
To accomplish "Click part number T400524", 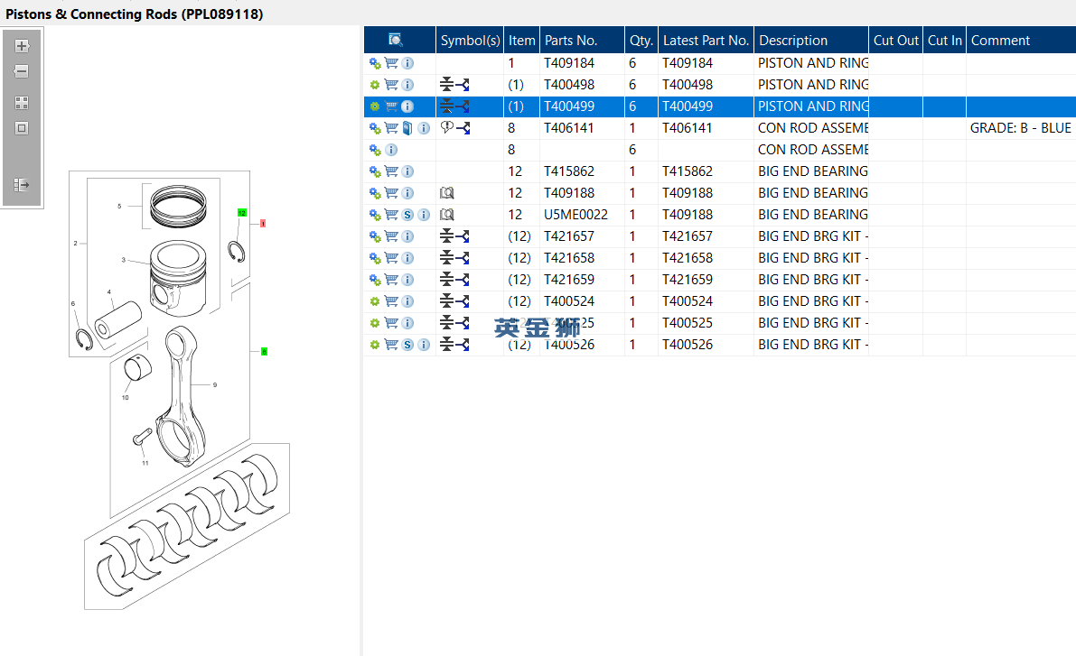I will [569, 301].
